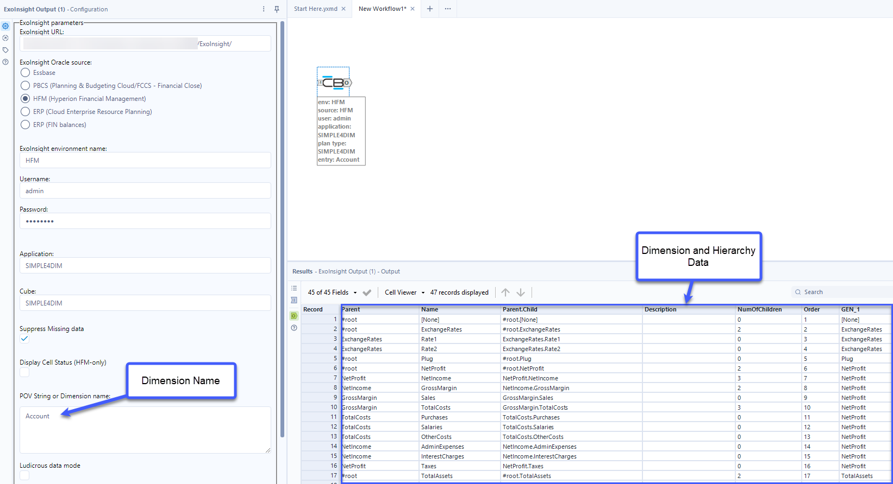Image resolution: width=893 pixels, height=484 pixels.
Task: Select cell 'Rate1' in Name column
Action: click(x=460, y=339)
